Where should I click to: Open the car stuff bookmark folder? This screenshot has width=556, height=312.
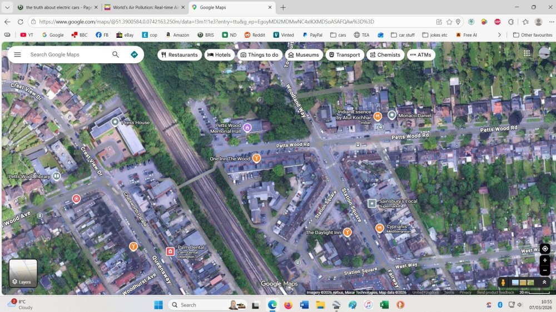click(403, 35)
